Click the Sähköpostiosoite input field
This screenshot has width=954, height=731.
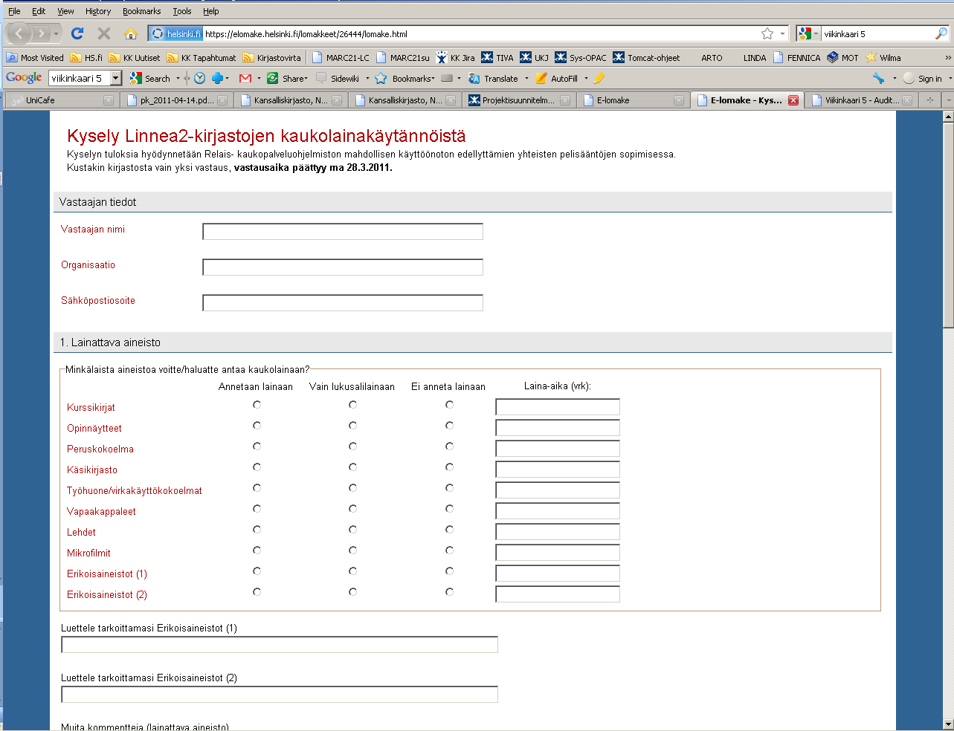tap(343, 302)
